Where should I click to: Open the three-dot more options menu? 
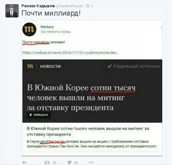pyautogui.click(x=91, y=162)
